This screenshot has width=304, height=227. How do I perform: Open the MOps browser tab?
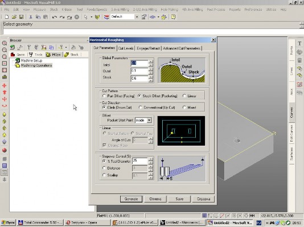[54, 55]
